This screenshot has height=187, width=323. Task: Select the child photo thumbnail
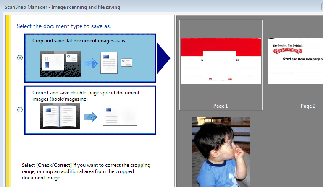[x=221, y=152]
